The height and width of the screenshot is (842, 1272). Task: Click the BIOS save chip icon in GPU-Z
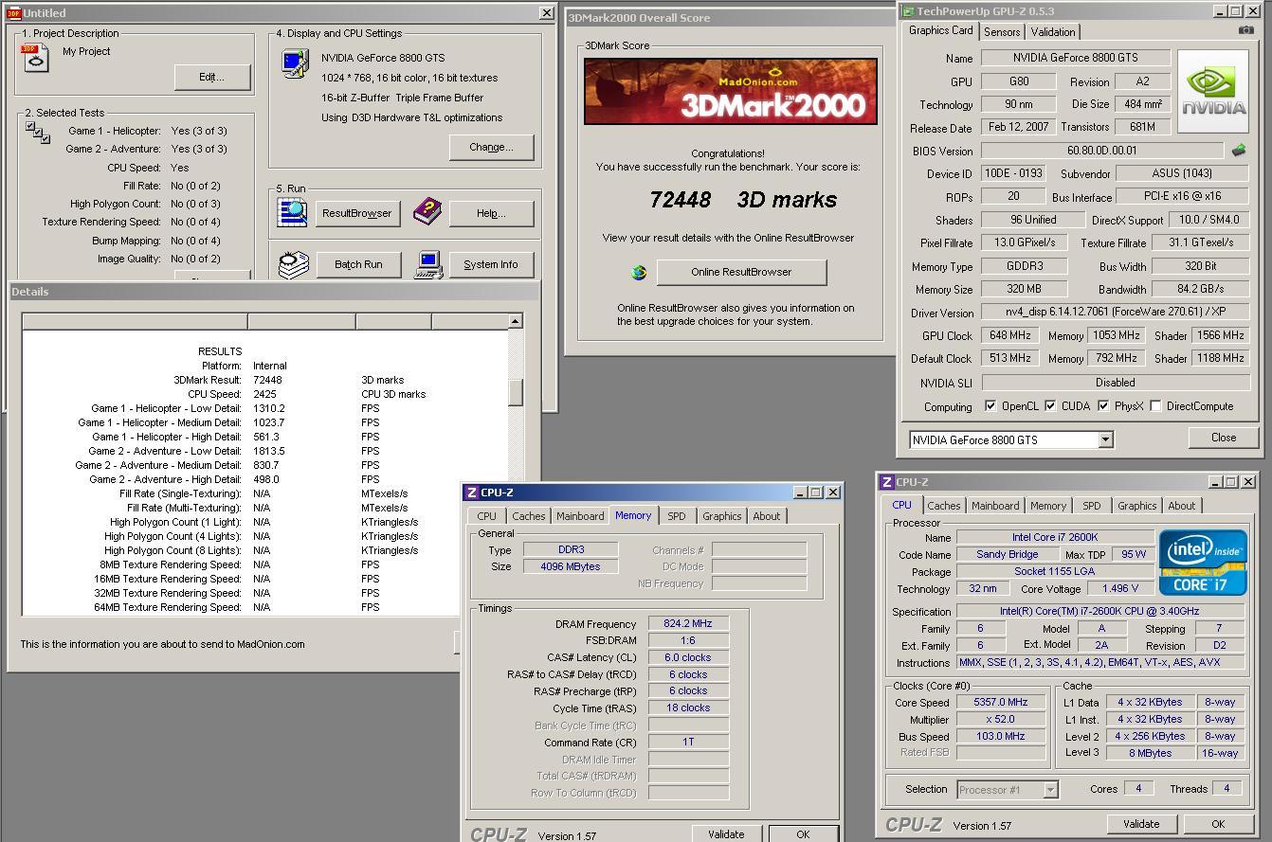tap(1239, 150)
